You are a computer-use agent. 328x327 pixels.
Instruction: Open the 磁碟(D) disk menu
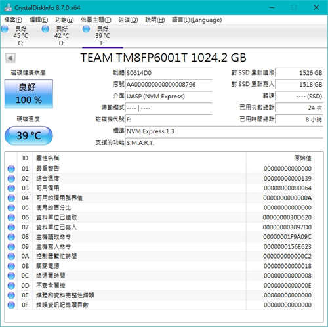(128, 20)
